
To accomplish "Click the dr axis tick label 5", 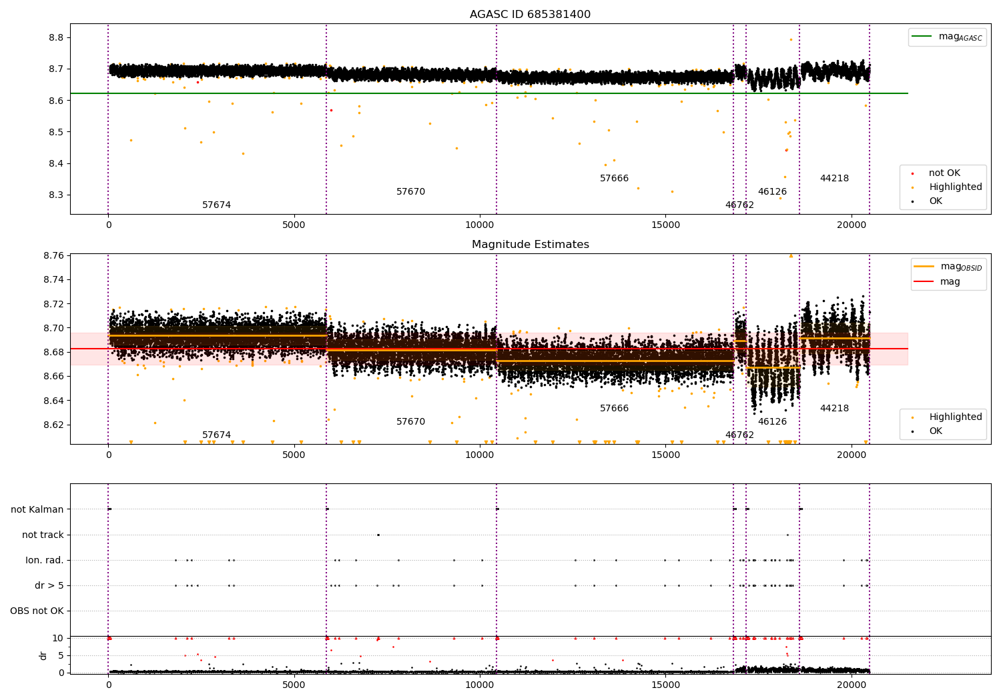I will coord(61,656).
